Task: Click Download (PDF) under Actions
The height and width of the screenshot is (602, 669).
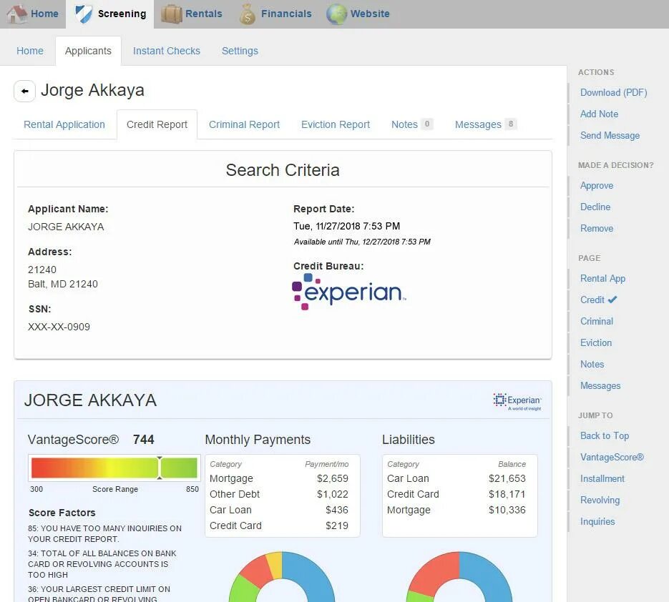Action: pyautogui.click(x=613, y=92)
